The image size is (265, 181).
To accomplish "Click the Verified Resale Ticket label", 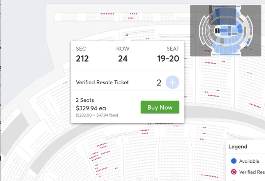I will [102, 82].
